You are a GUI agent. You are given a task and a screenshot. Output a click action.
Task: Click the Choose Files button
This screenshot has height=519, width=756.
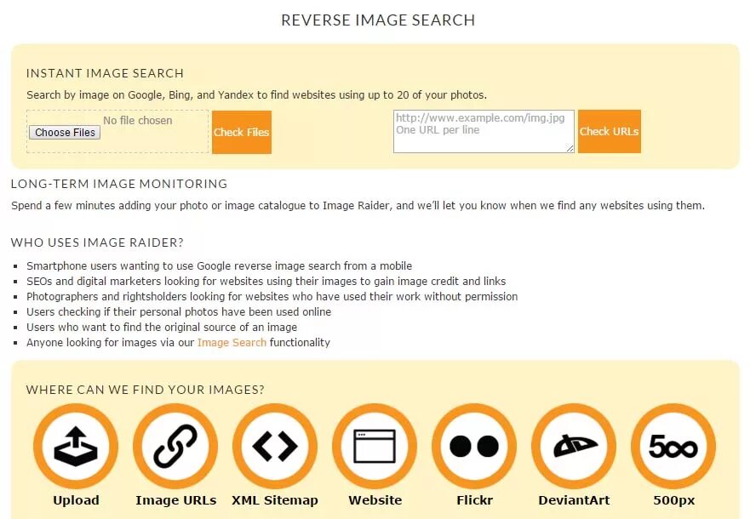pyautogui.click(x=65, y=133)
